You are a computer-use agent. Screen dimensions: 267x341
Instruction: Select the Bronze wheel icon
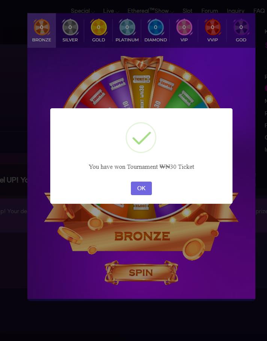coord(42,27)
